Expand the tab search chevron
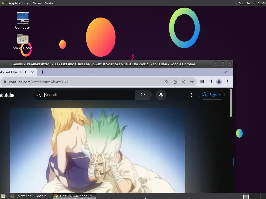This screenshot has width=266, height=199. (x=225, y=72)
